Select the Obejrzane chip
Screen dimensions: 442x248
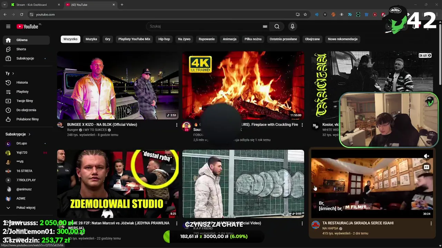313,39
